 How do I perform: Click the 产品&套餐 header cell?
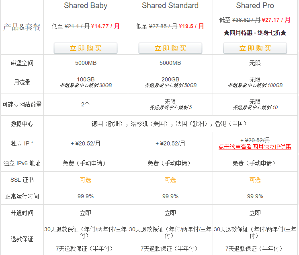pyautogui.click(x=22, y=27)
